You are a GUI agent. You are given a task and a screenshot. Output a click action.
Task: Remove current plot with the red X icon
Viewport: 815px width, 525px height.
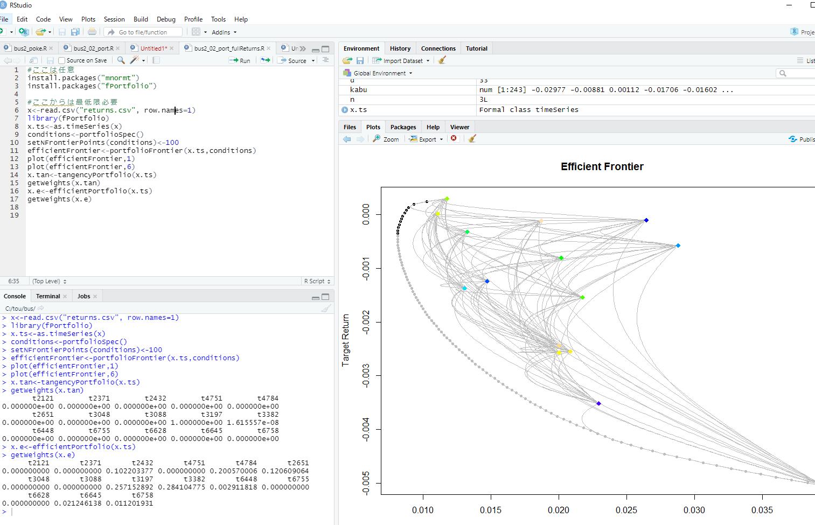(454, 138)
